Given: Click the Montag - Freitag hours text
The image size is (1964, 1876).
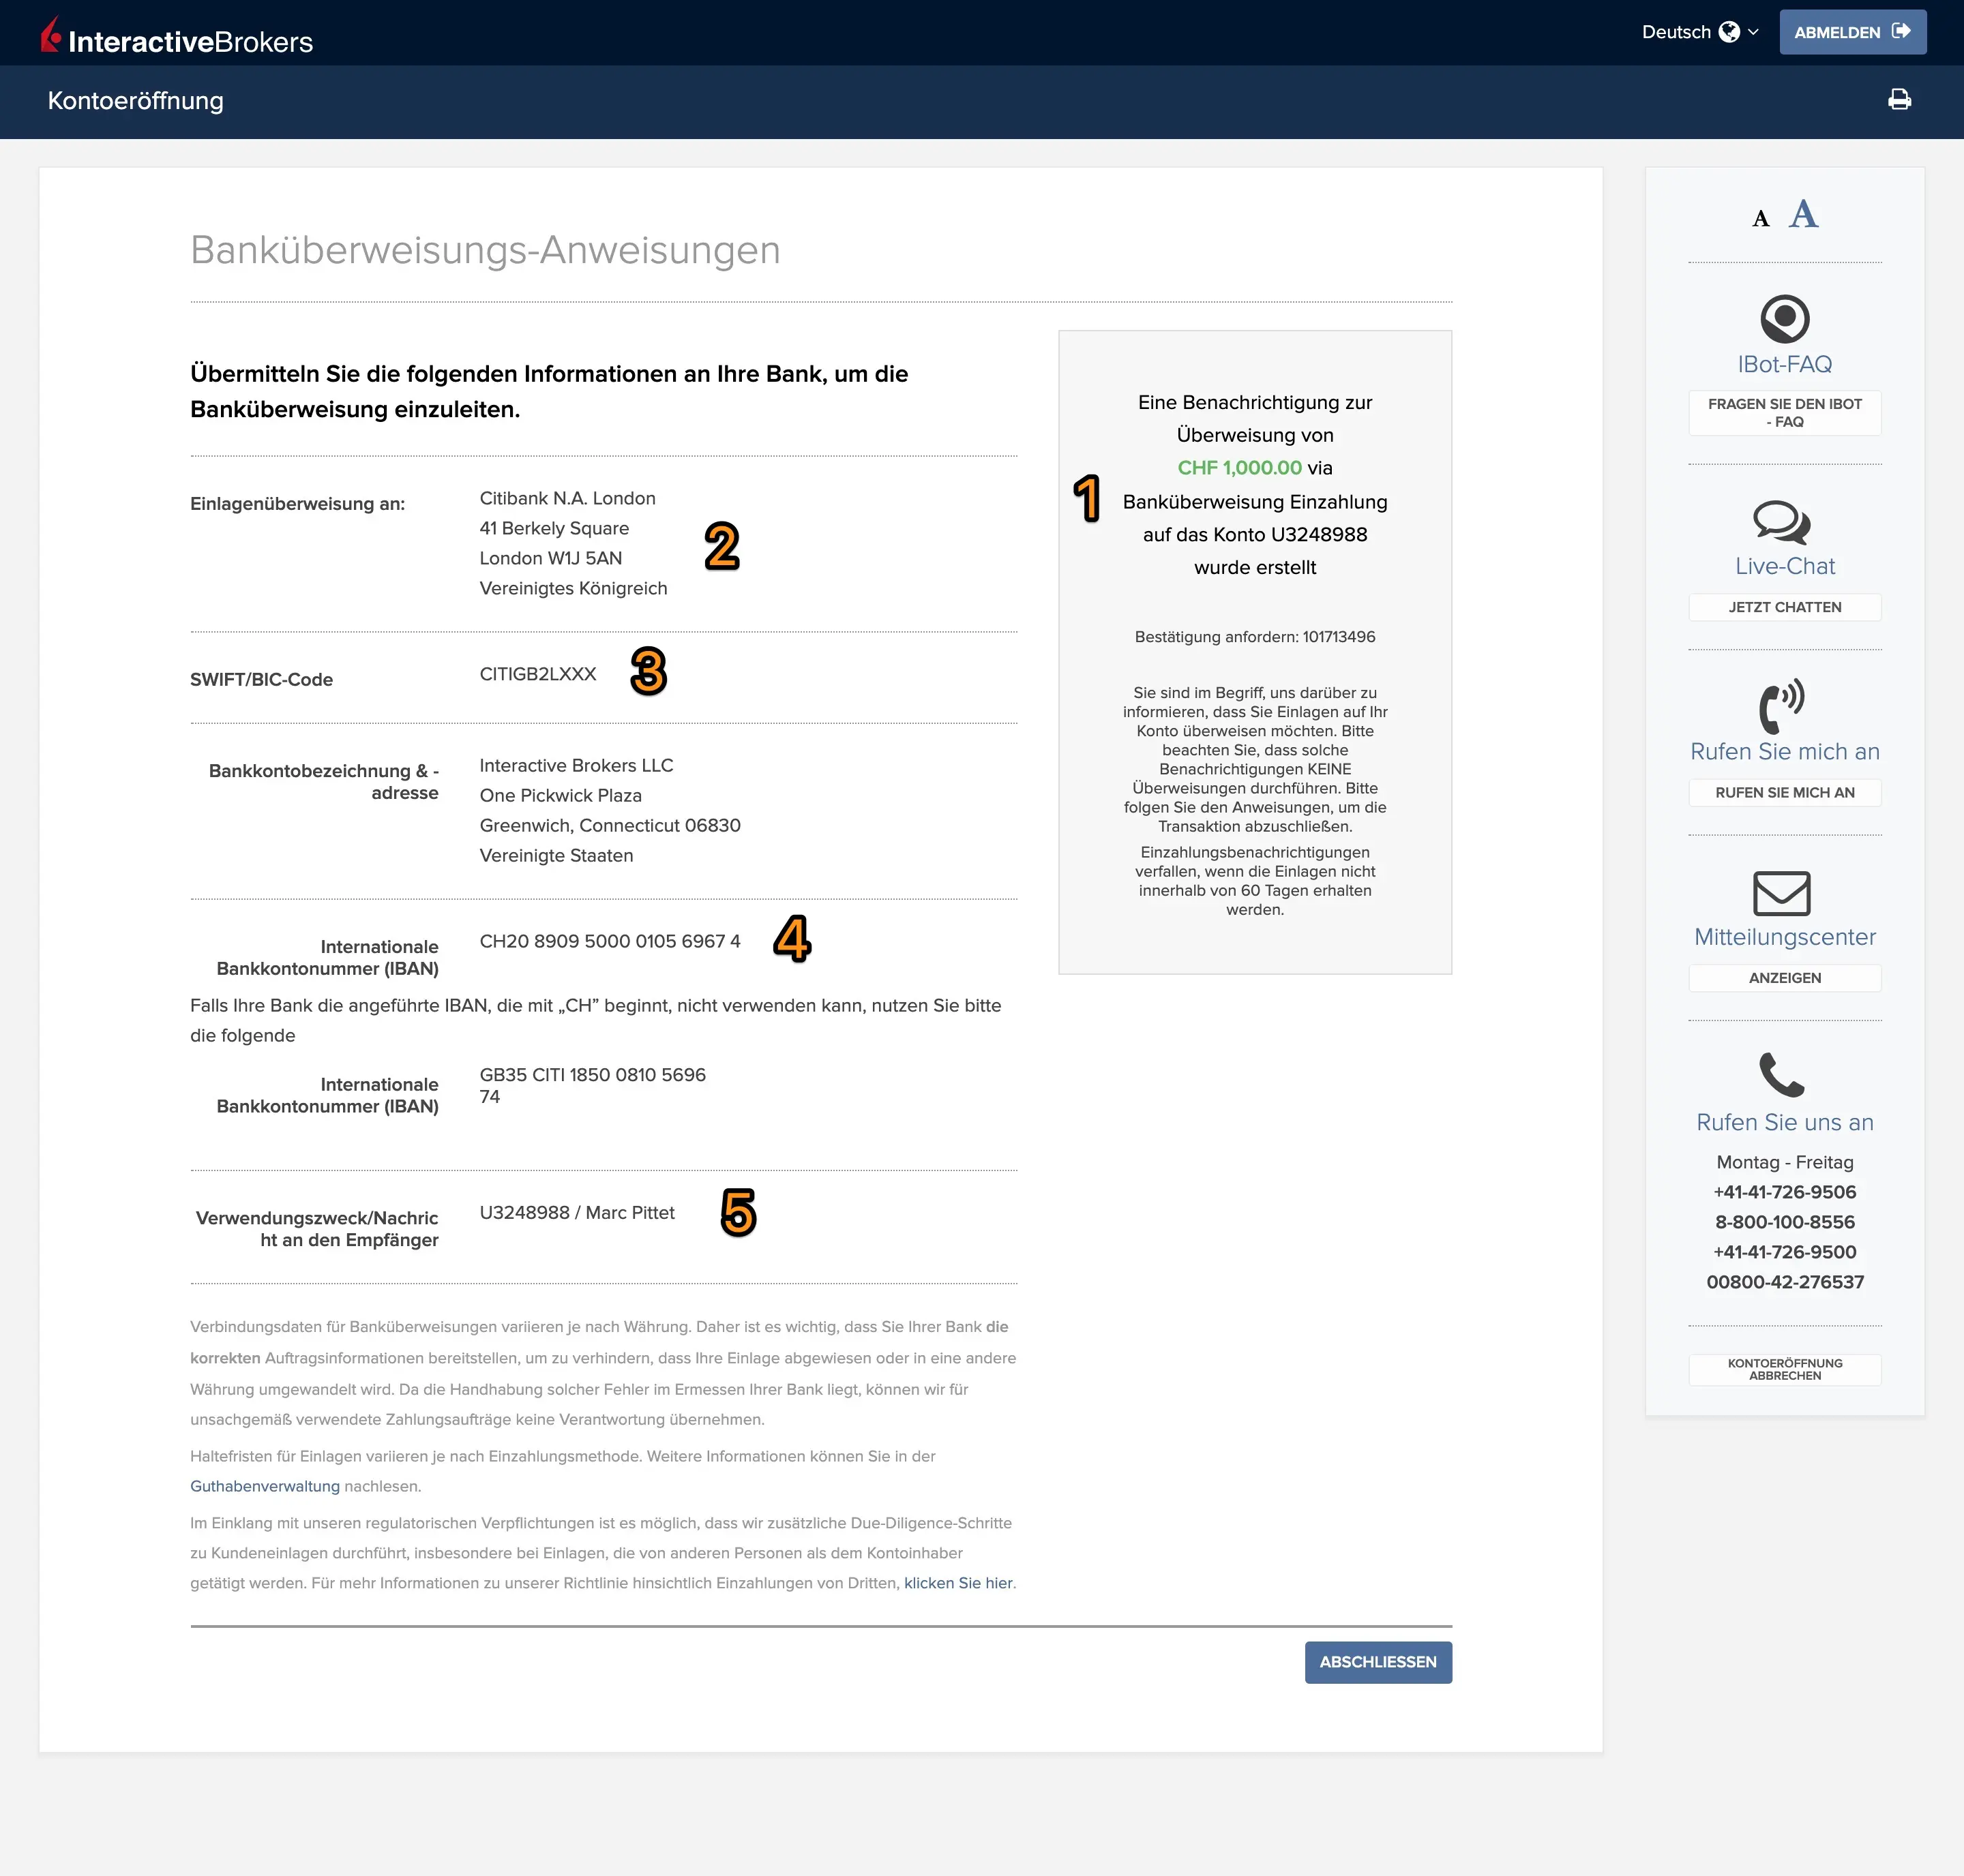Looking at the screenshot, I should 1784,1162.
